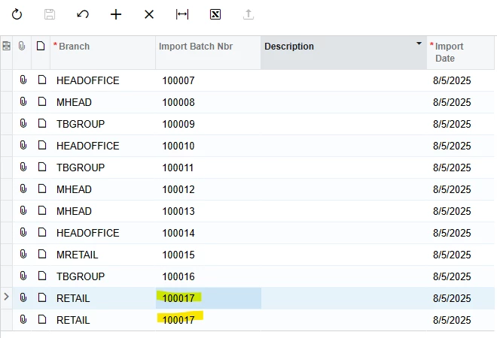The image size is (497, 338).
Task: Delete row with the X icon
Action: 149,14
